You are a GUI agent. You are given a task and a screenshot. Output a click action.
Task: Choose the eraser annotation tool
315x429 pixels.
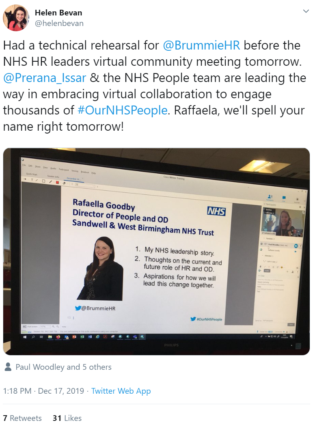pyautogui.click(x=64, y=183)
